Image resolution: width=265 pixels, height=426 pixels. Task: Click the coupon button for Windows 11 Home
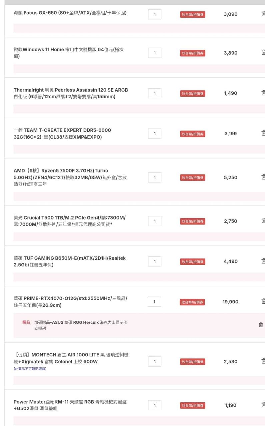pos(192,53)
